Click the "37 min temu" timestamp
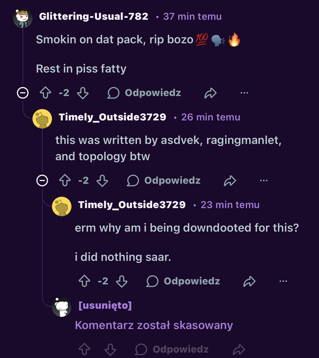 click(192, 17)
